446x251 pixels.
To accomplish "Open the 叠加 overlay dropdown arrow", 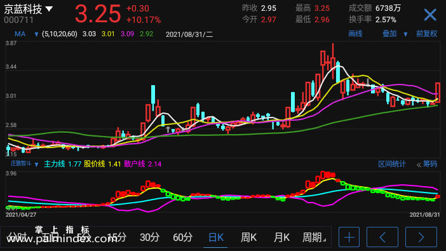I will click(405, 34).
